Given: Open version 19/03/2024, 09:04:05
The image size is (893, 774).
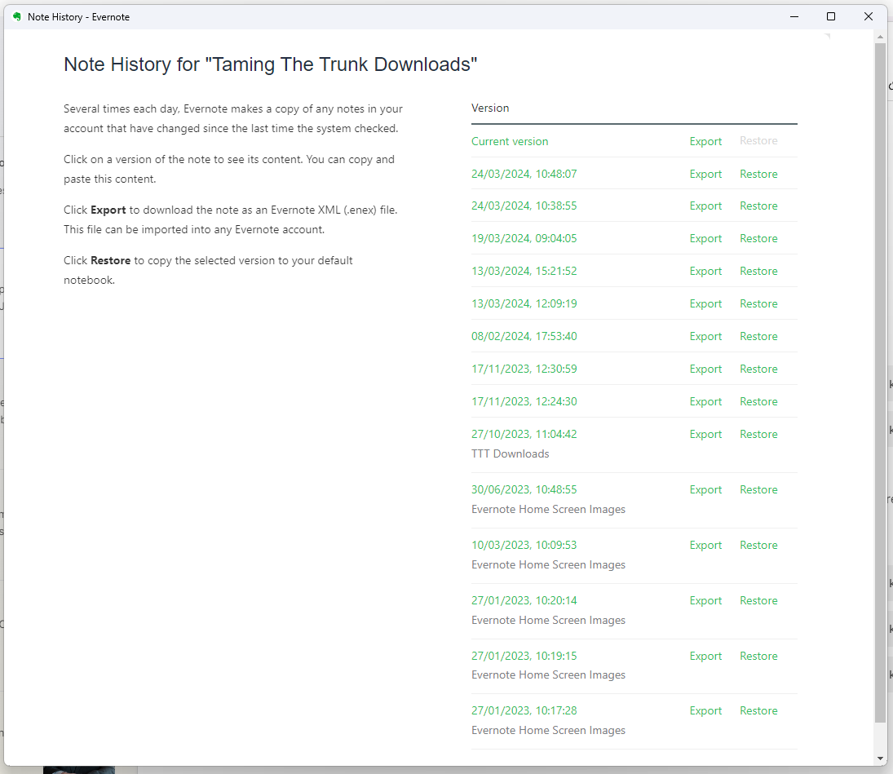Looking at the screenshot, I should point(524,238).
